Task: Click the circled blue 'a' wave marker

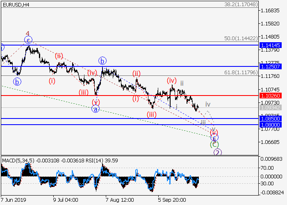Action: 95,109
